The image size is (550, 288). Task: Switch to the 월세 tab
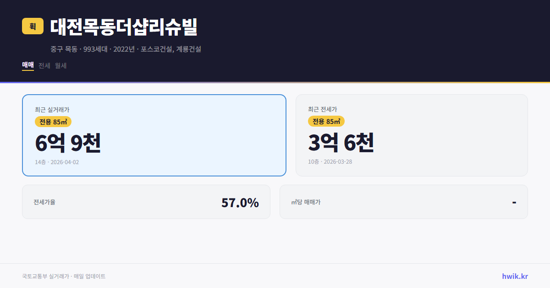60,65
